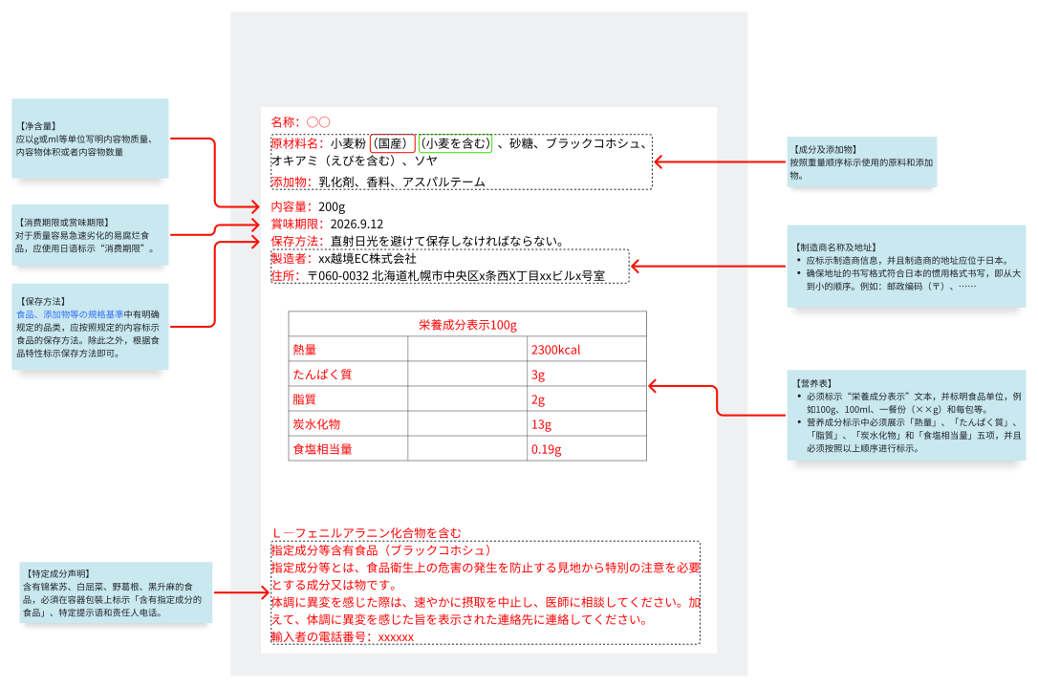Select the 住所 postal address line
This screenshot has height=688, width=1038.
(438, 275)
